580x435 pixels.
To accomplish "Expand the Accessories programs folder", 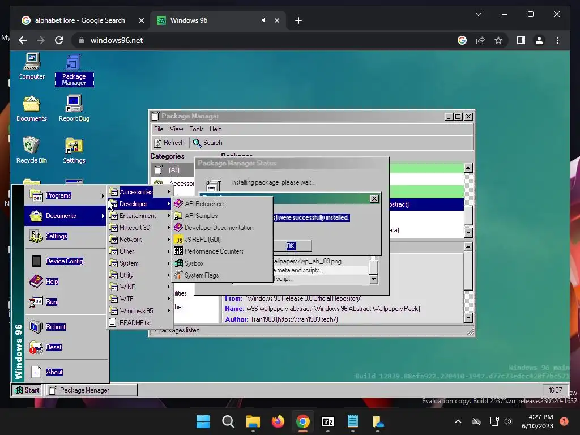I will [x=140, y=192].
